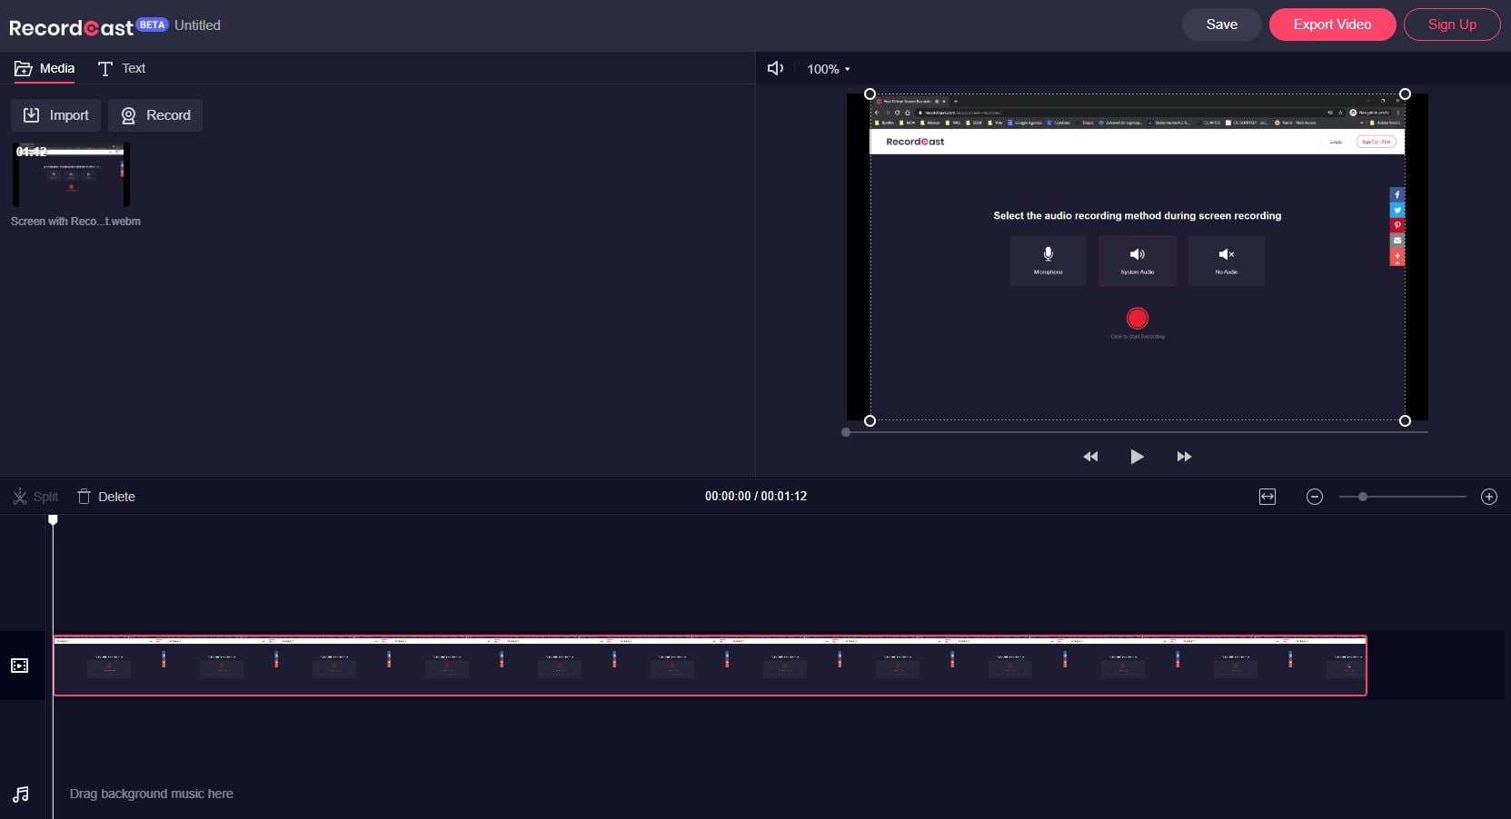Click the Untitled project name
The width and height of the screenshot is (1511, 819).
click(197, 25)
